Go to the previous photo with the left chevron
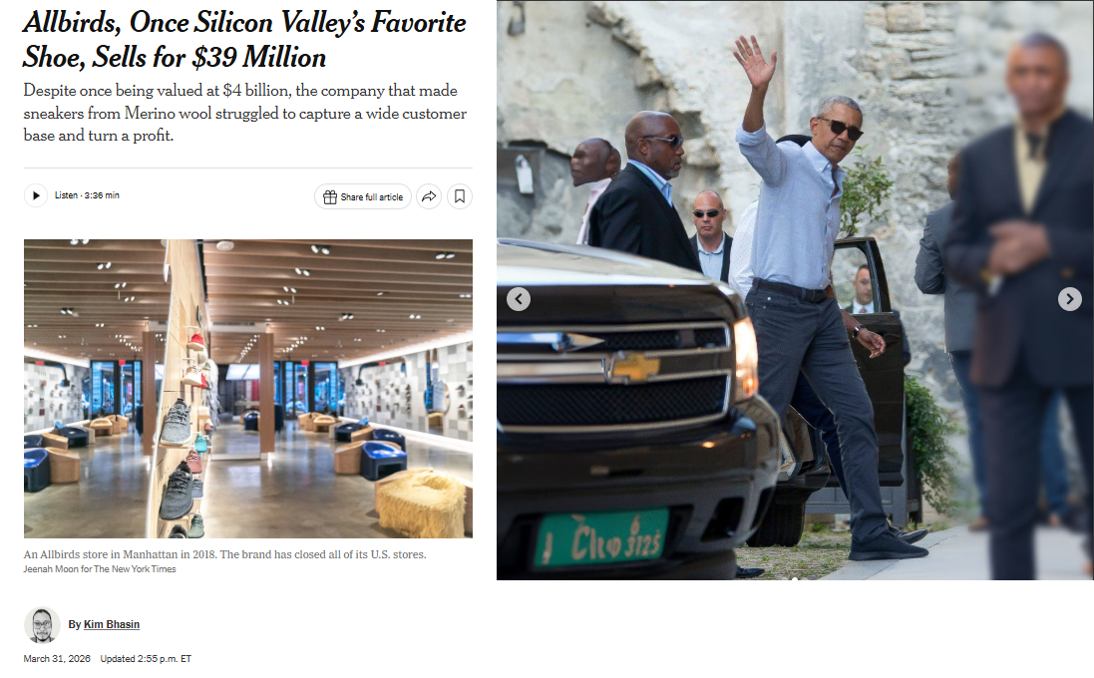The width and height of the screenshot is (1094, 678). tap(519, 299)
